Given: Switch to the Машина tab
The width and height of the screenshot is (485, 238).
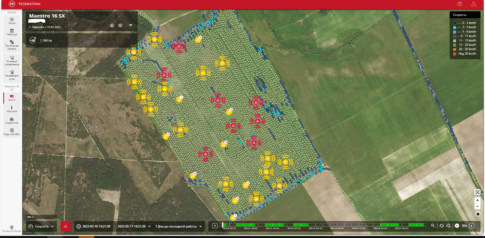Looking at the screenshot, I should (x=12, y=109).
